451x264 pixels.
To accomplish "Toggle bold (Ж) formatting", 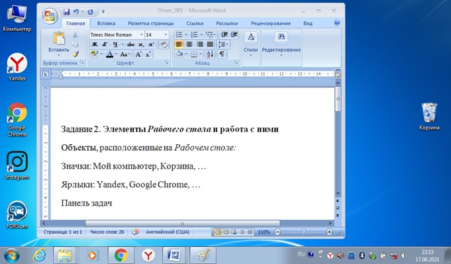I will (94, 44).
